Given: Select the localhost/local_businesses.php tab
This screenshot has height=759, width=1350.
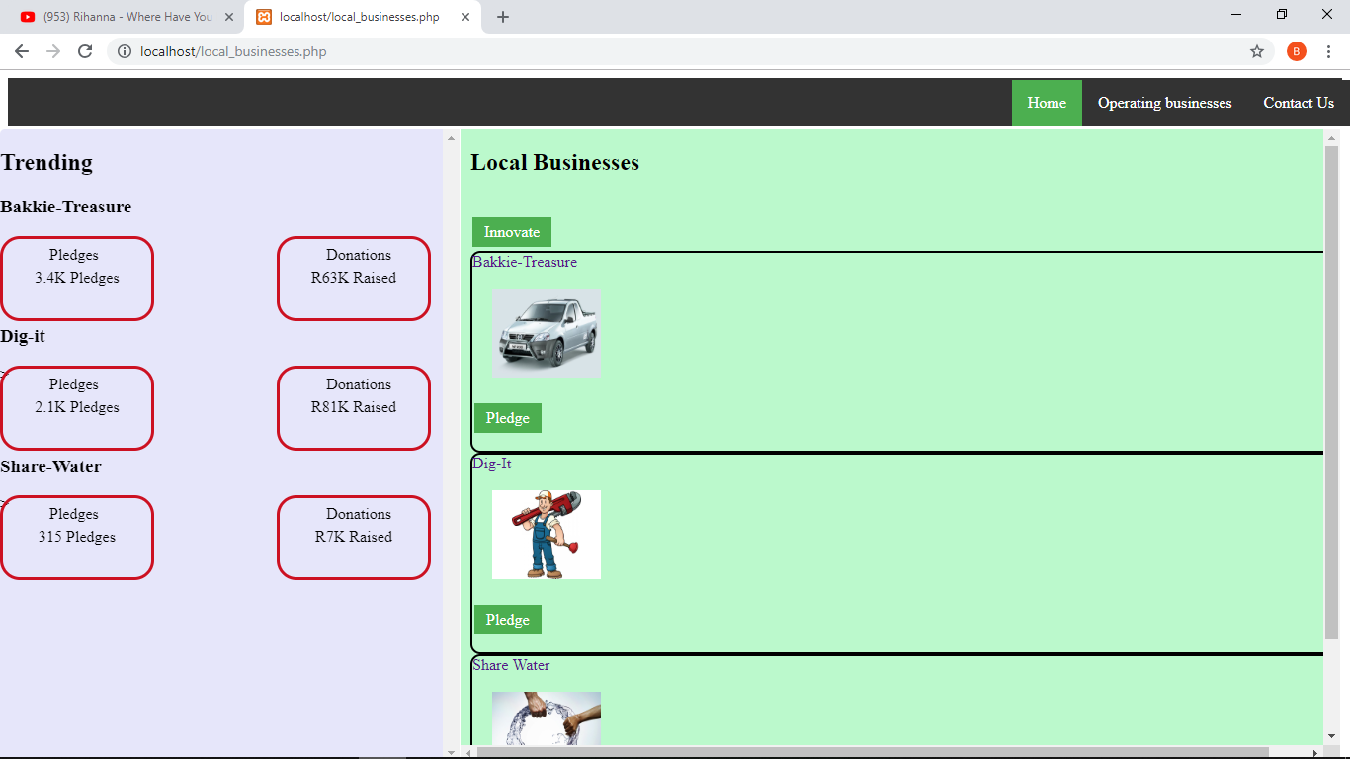Looking at the screenshot, I should [362, 17].
